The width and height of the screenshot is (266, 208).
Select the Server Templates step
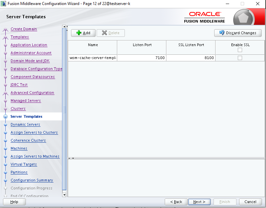26,117
